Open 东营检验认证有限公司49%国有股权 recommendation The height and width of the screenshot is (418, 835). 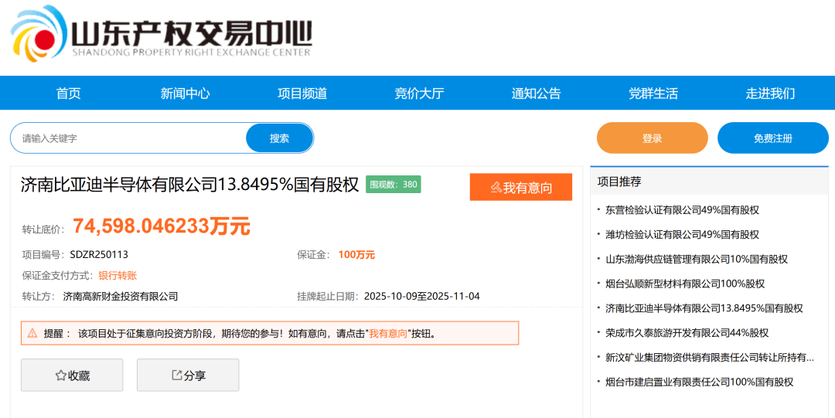(x=682, y=210)
